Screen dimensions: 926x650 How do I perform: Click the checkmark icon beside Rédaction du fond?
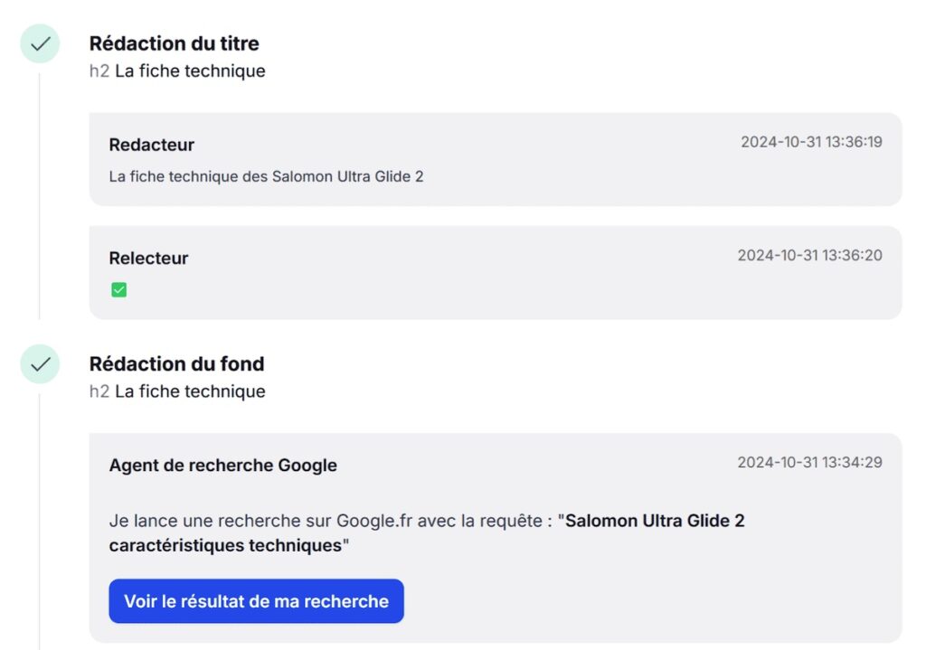[39, 363]
